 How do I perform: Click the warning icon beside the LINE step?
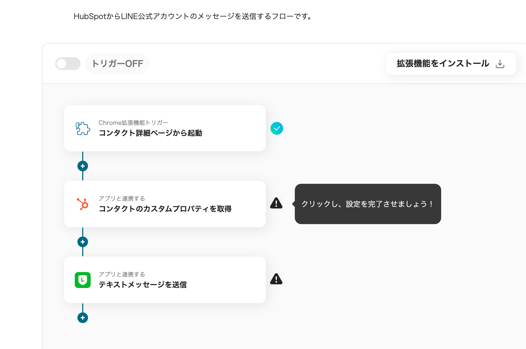pos(276,279)
